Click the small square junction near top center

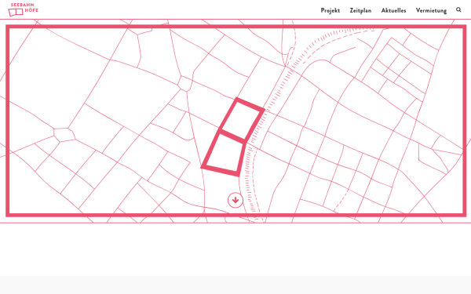pos(184,83)
